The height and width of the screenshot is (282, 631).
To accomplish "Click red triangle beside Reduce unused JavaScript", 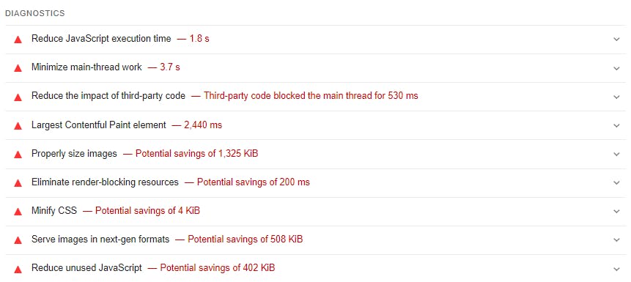I will [x=18, y=269].
